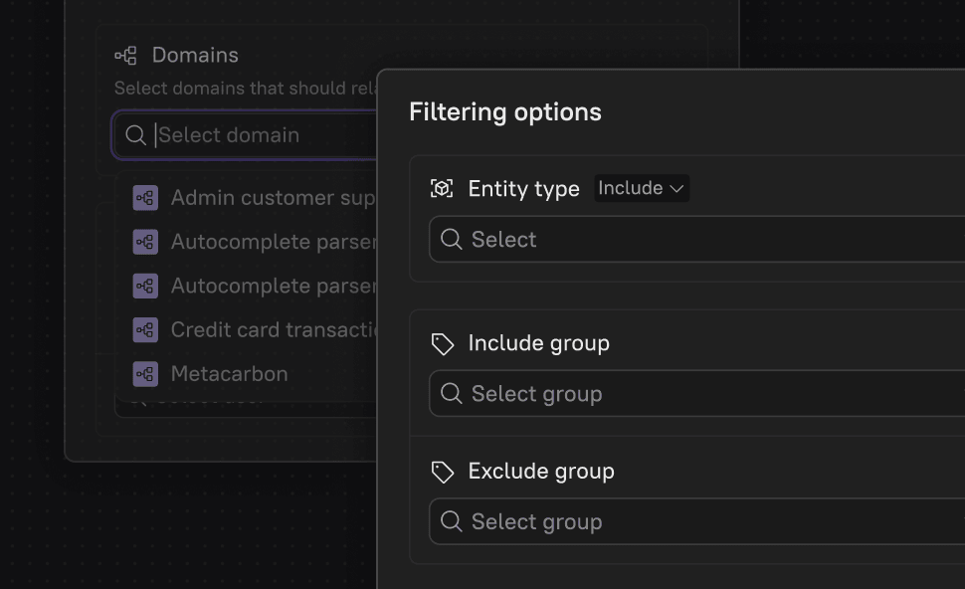Click the Select group field under Exclude group

click(x=597, y=521)
